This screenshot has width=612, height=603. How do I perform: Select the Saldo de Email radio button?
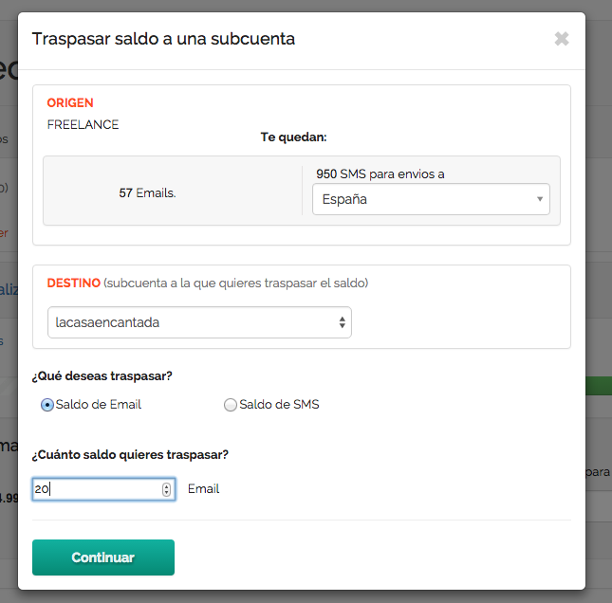tap(47, 405)
